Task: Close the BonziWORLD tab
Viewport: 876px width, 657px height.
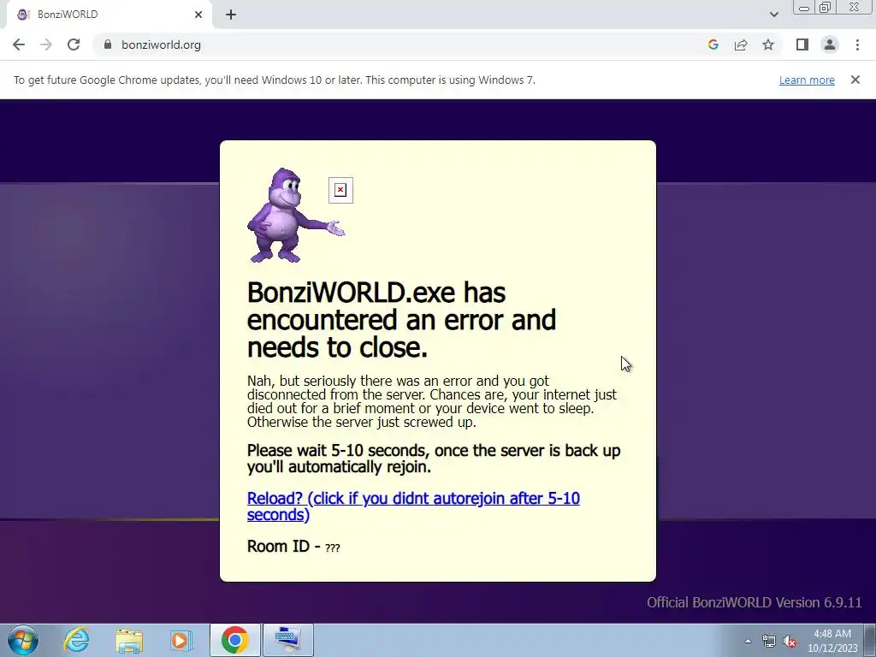Action: pos(198,15)
